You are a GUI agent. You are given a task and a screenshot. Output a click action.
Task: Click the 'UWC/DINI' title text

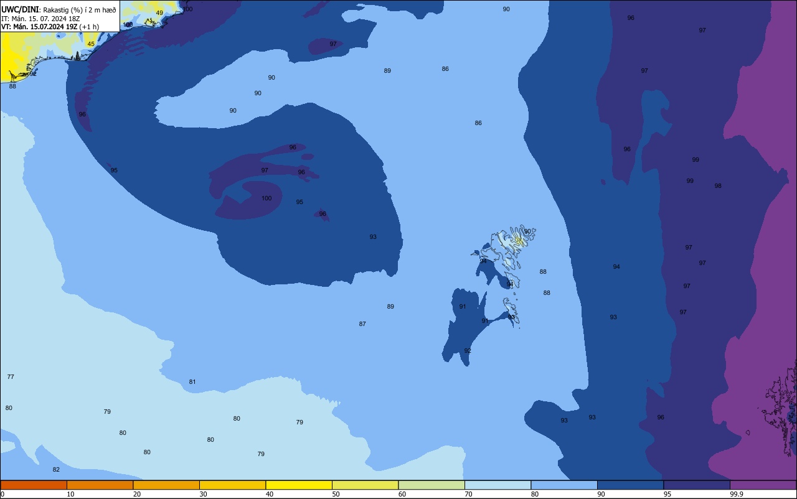point(21,9)
